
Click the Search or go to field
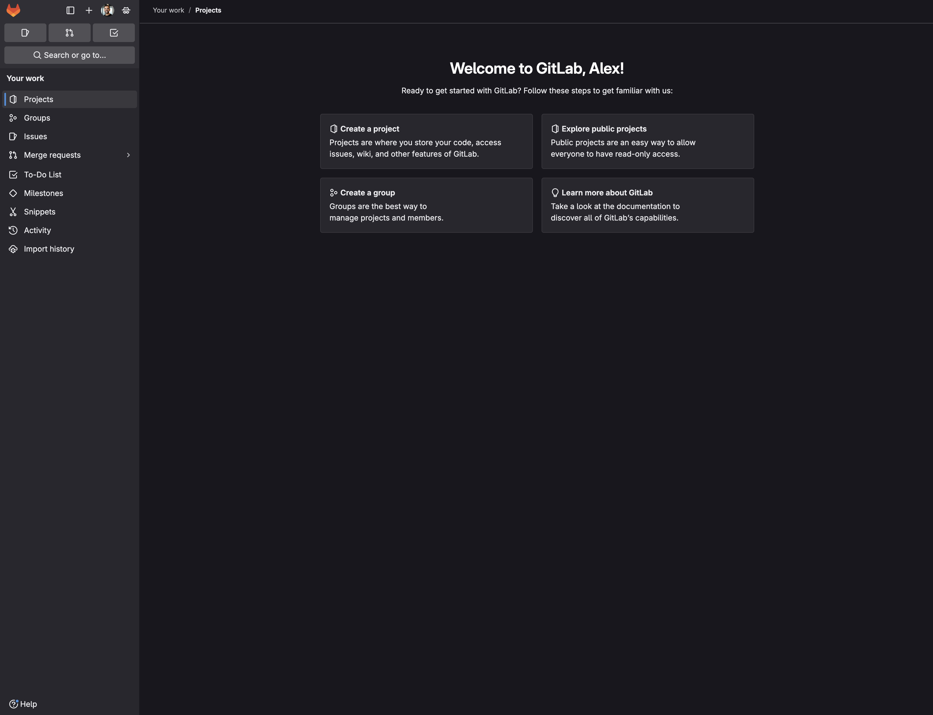(x=69, y=55)
